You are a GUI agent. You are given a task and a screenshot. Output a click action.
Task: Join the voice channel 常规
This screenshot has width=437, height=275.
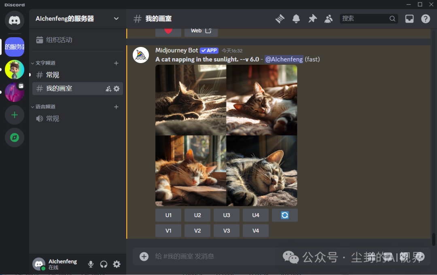77,118
